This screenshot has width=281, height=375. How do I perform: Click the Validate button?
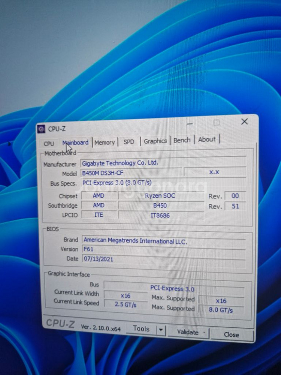click(x=188, y=332)
